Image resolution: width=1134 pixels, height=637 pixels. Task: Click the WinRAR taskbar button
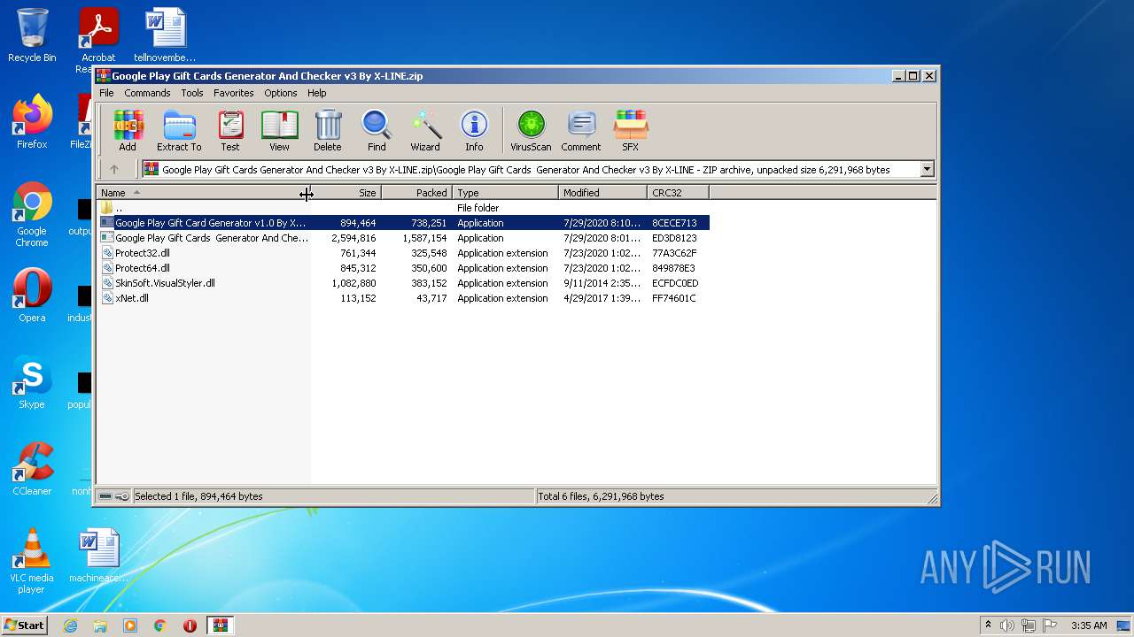tap(220, 625)
